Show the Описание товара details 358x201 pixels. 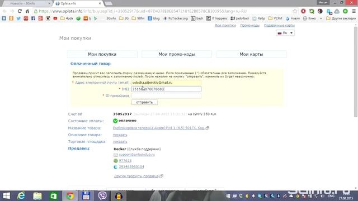[120, 135]
